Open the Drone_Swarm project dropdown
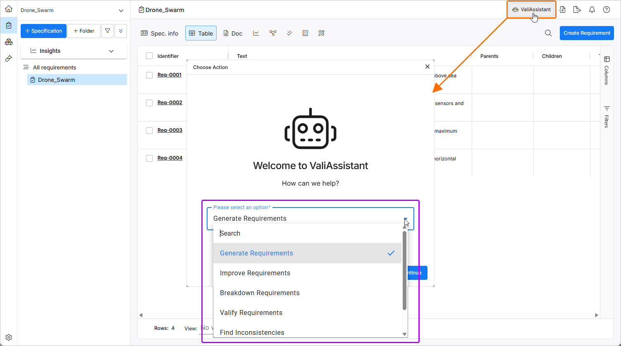 coord(121,10)
